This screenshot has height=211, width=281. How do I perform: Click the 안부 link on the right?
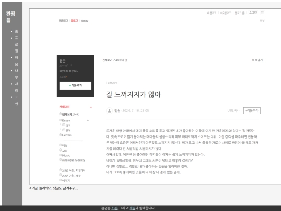click(262, 21)
